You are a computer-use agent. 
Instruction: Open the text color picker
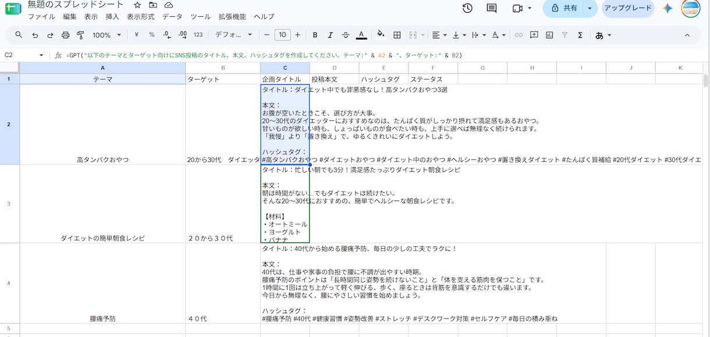tap(361, 35)
